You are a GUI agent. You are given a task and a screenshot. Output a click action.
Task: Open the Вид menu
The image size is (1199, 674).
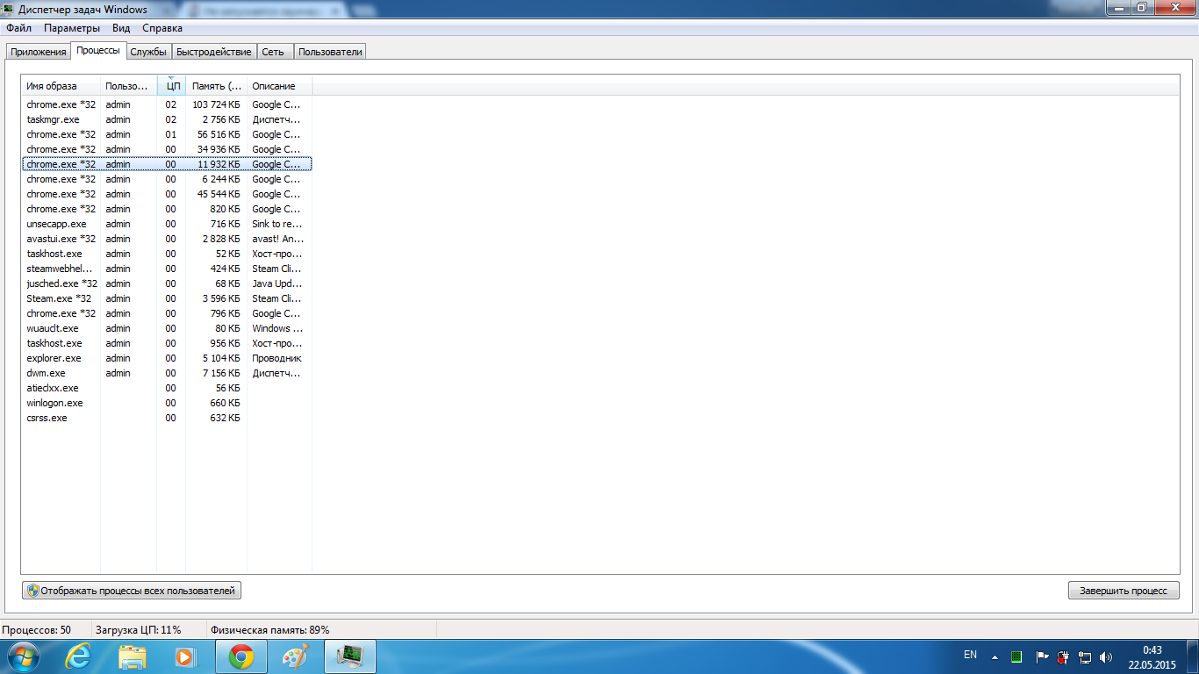(121, 28)
